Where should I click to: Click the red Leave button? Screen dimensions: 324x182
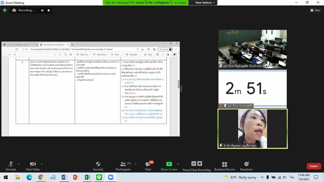(x=313, y=166)
